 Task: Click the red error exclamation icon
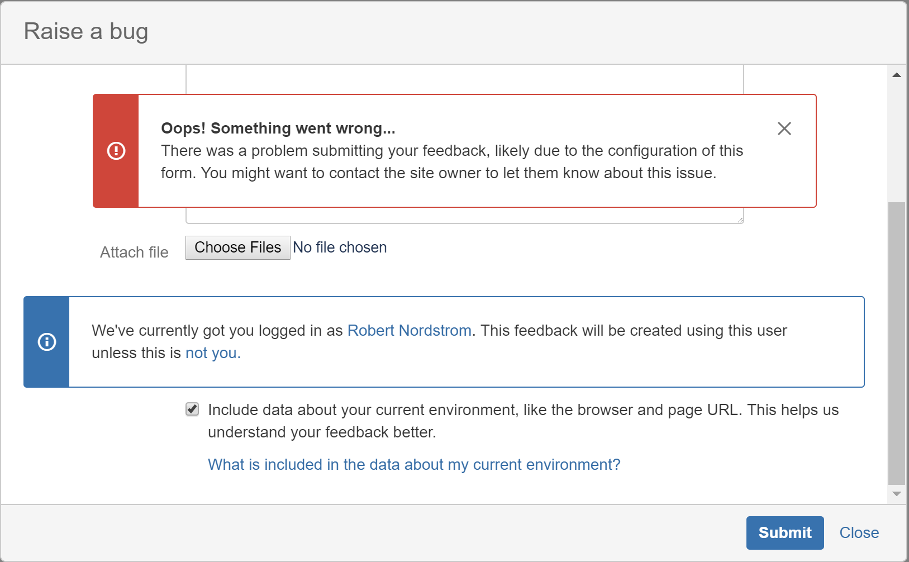(x=116, y=151)
